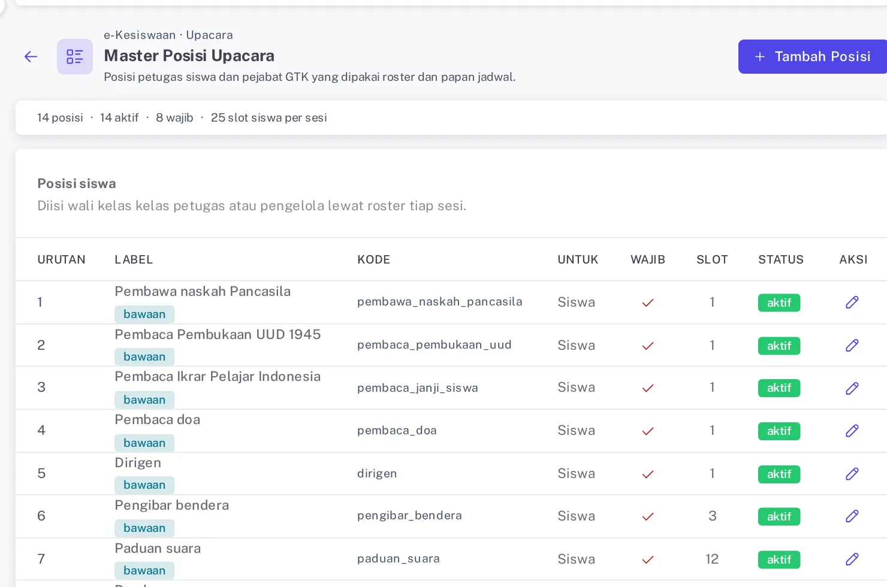
Task: Click the URUTAN column header
Action: [61, 259]
